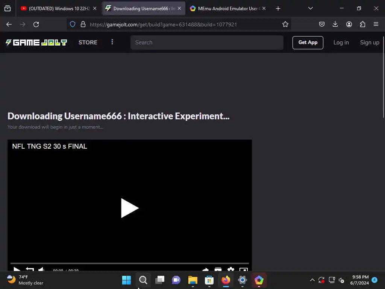Open File Explorer from the taskbar
385x289 pixels.
tap(193, 280)
